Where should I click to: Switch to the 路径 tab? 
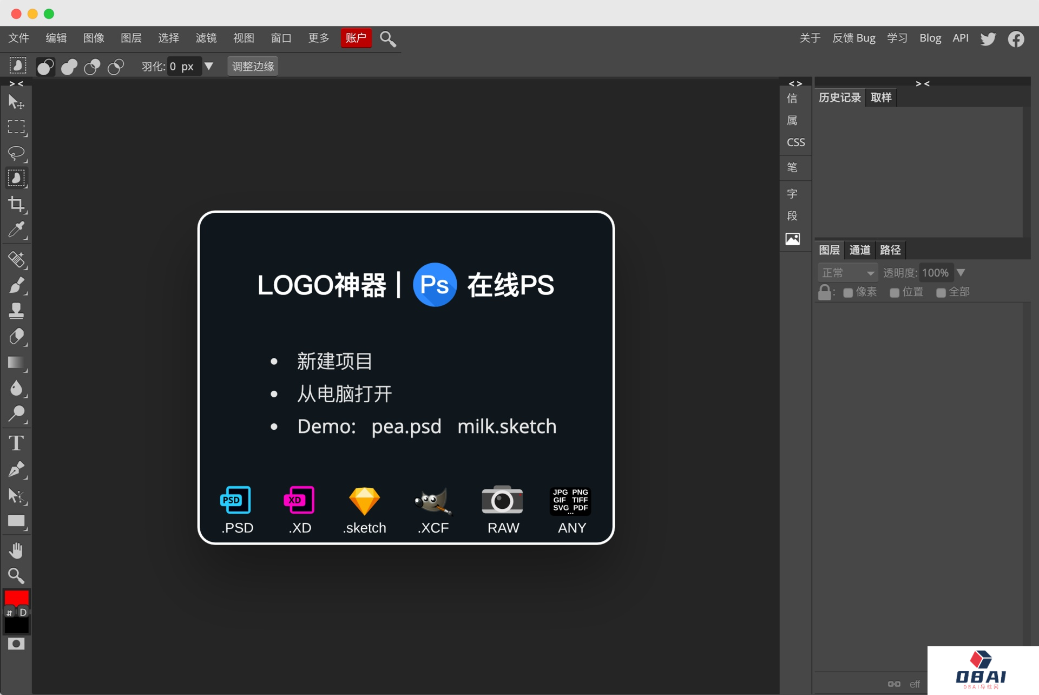point(891,250)
